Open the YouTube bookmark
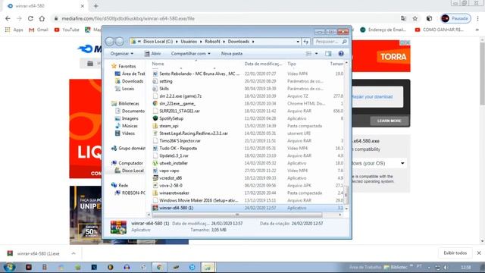The image size is (485, 273). [x=67, y=30]
